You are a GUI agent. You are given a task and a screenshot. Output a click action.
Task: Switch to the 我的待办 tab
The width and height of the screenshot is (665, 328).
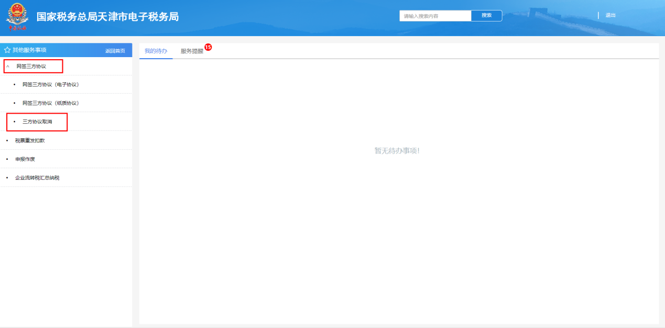coord(156,51)
